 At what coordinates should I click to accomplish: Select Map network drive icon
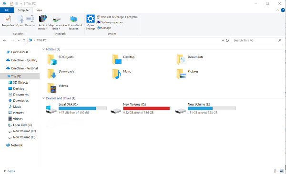pos(57,19)
